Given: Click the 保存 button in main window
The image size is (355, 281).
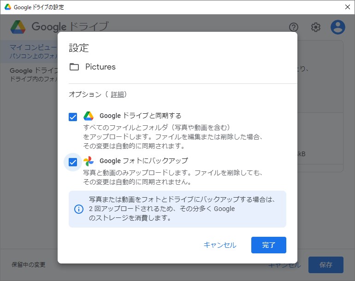Looking at the screenshot, I should (326, 265).
